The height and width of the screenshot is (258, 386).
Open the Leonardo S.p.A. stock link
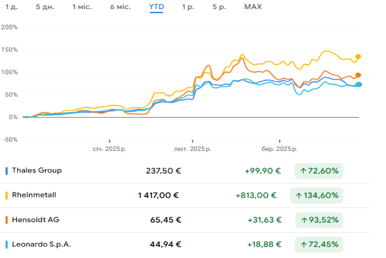(x=41, y=244)
